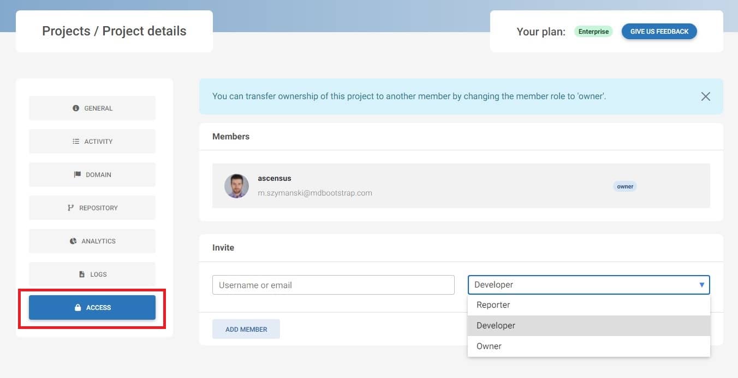This screenshot has height=378, width=738.
Task: Click the Enterprise plan badge
Action: pyautogui.click(x=593, y=32)
